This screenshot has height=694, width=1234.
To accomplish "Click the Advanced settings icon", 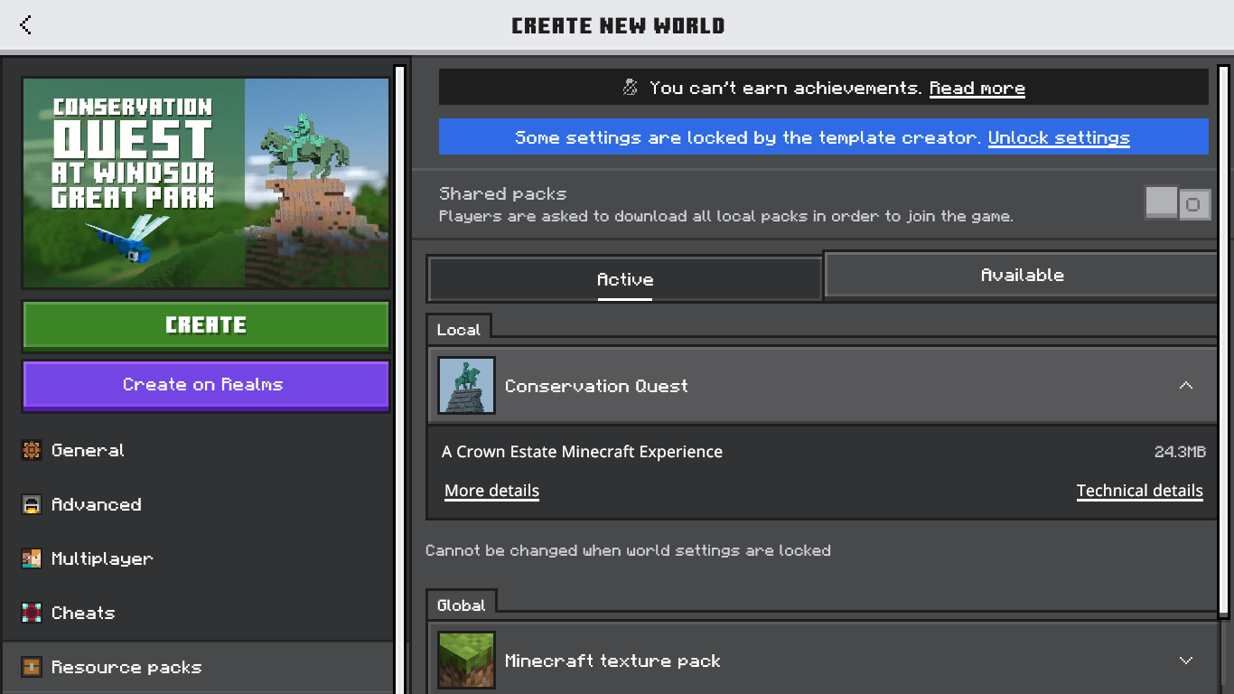I will pos(32,504).
